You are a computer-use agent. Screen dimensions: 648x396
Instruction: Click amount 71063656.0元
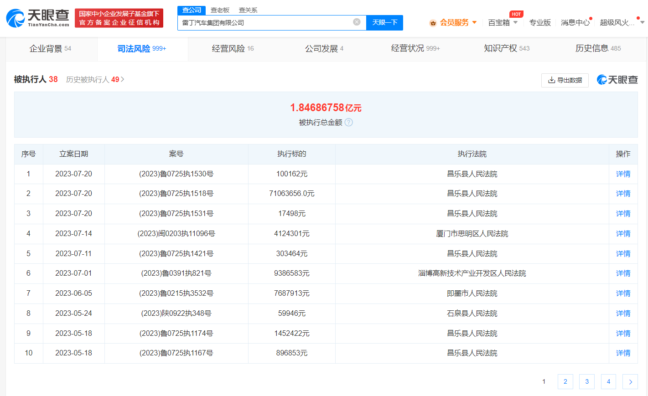[292, 194]
